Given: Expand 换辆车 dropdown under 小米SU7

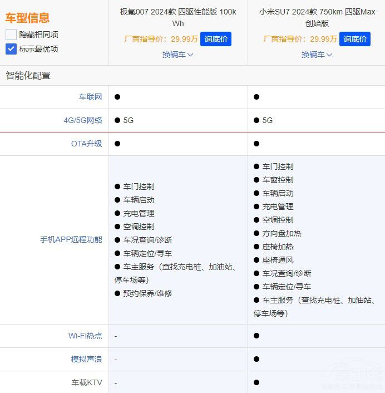Looking at the screenshot, I should pos(317,55).
